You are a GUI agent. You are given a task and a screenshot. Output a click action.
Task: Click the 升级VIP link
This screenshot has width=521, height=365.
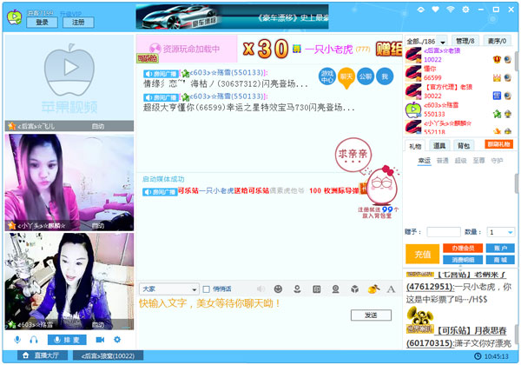[70, 14]
